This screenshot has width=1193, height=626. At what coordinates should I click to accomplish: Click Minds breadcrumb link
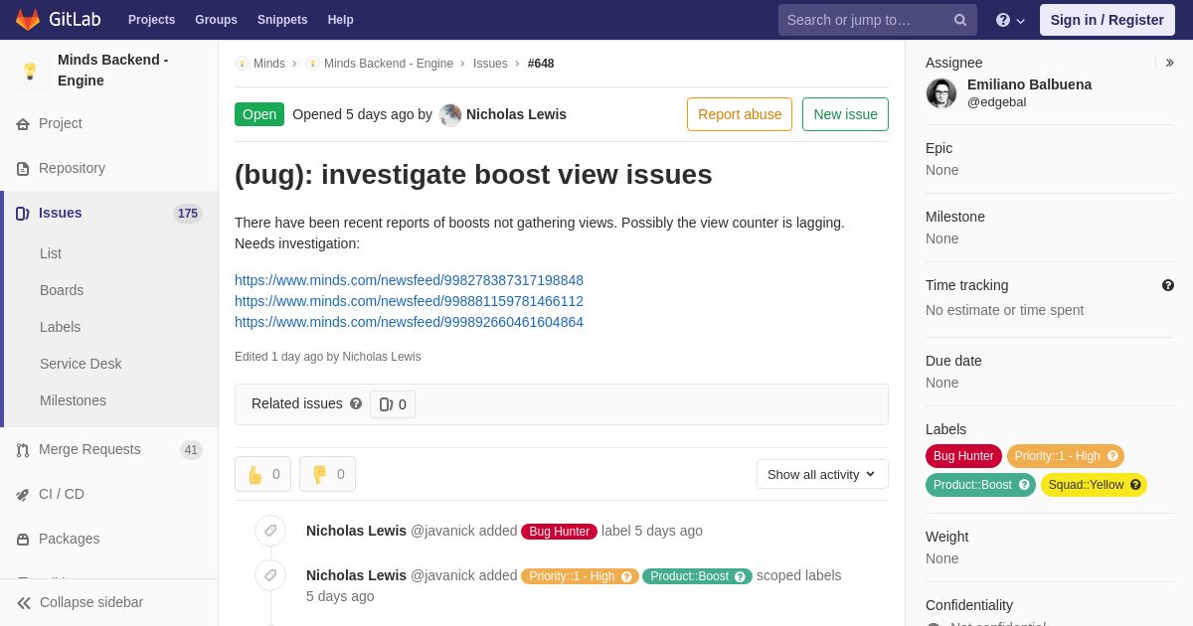coord(269,64)
